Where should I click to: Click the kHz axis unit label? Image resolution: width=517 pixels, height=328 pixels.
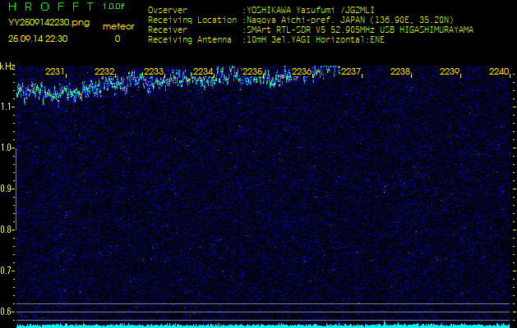[x=7, y=66]
